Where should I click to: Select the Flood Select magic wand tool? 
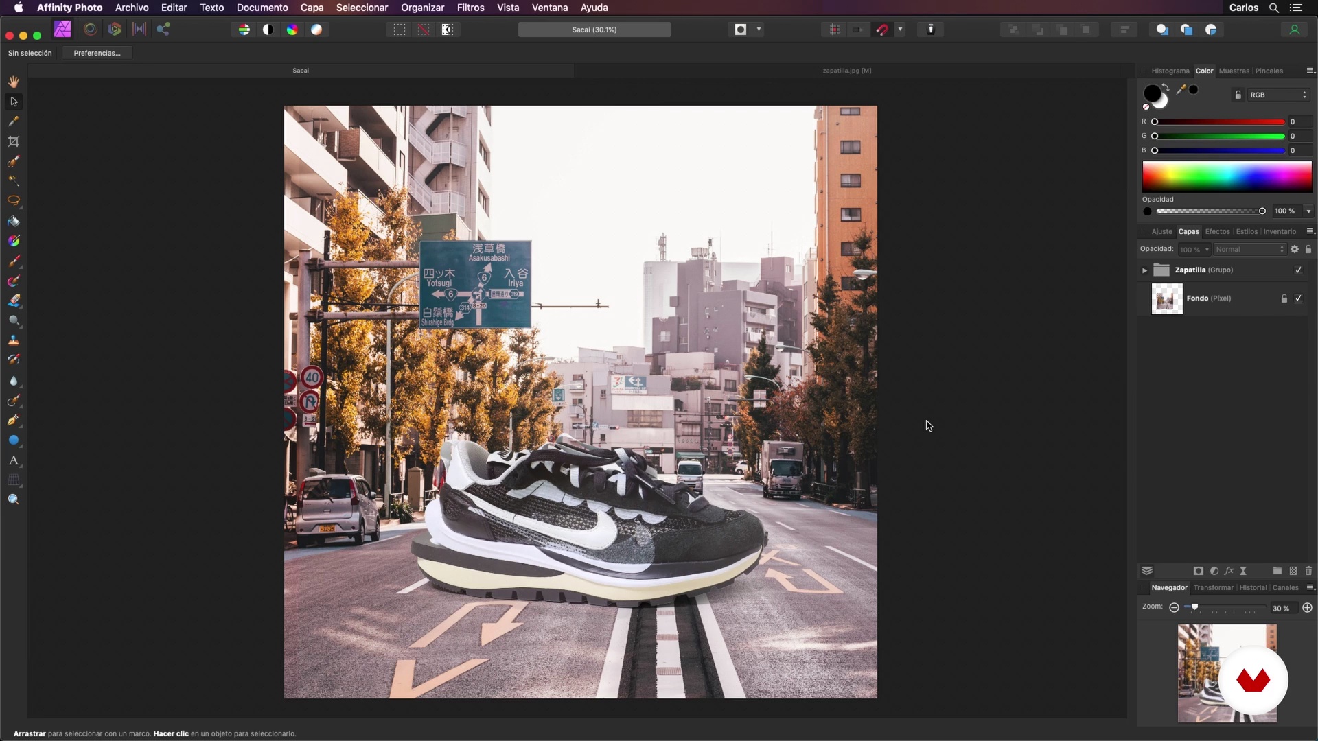pyautogui.click(x=14, y=181)
